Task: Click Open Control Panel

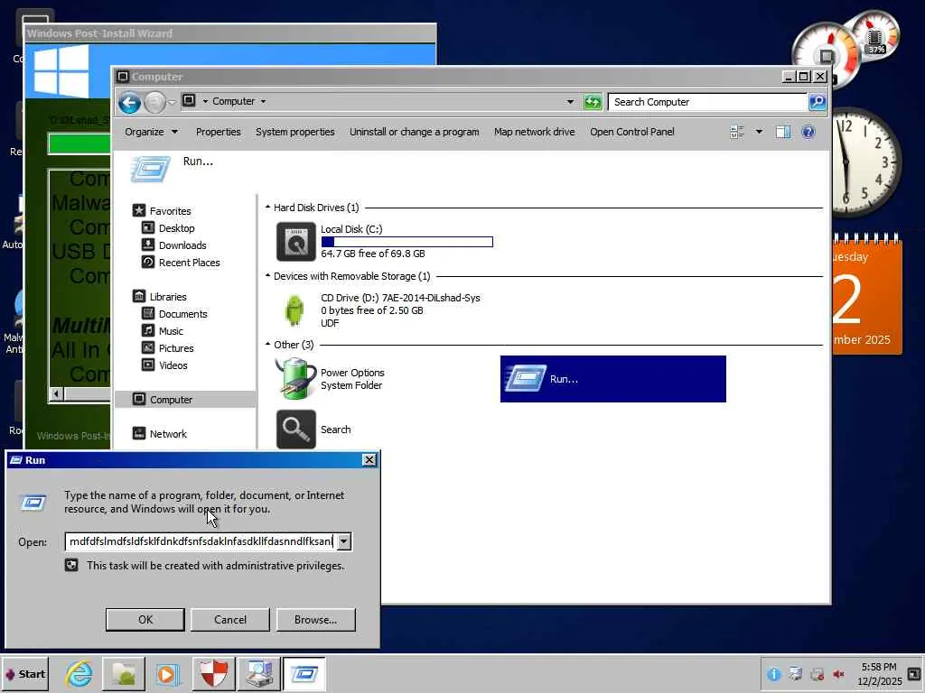Action: 632,132
